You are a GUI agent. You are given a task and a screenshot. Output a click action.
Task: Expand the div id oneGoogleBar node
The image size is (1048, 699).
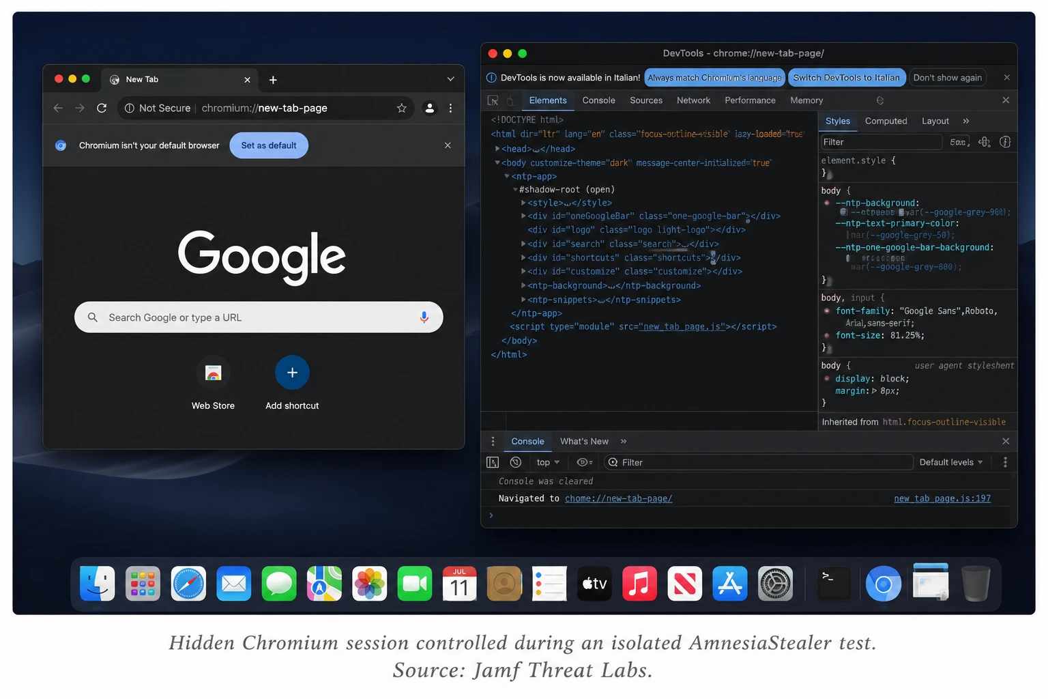[523, 216]
